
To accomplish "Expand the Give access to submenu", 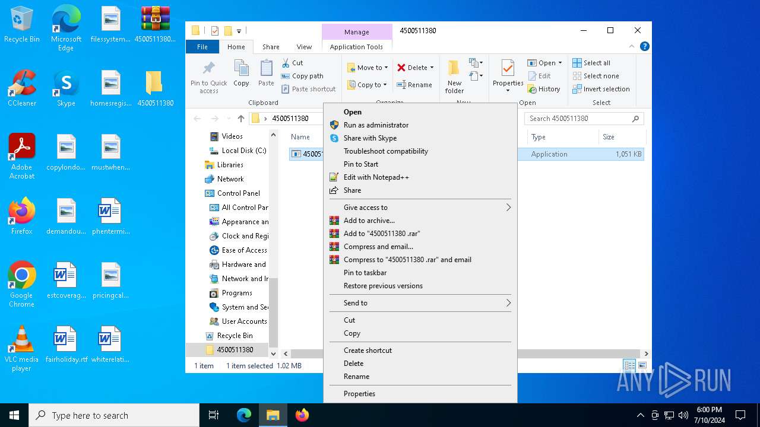I will click(x=420, y=208).
